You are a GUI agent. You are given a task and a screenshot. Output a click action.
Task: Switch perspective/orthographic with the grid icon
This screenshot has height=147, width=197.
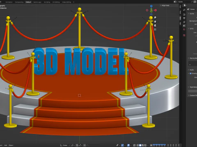click(155, 29)
